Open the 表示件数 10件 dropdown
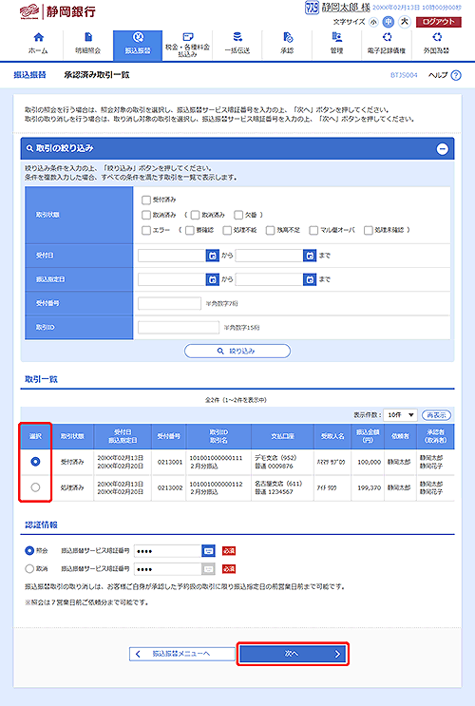This screenshot has height=706, width=475. [x=400, y=414]
